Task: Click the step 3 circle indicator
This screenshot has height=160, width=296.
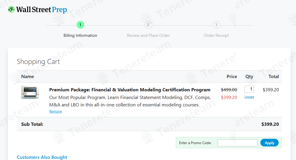Action: 216,25
